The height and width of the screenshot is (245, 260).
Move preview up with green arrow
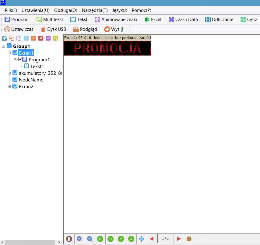point(121,239)
